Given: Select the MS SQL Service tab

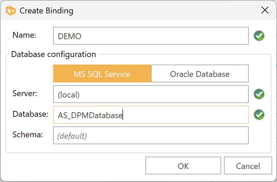Looking at the screenshot, I should (102, 74).
